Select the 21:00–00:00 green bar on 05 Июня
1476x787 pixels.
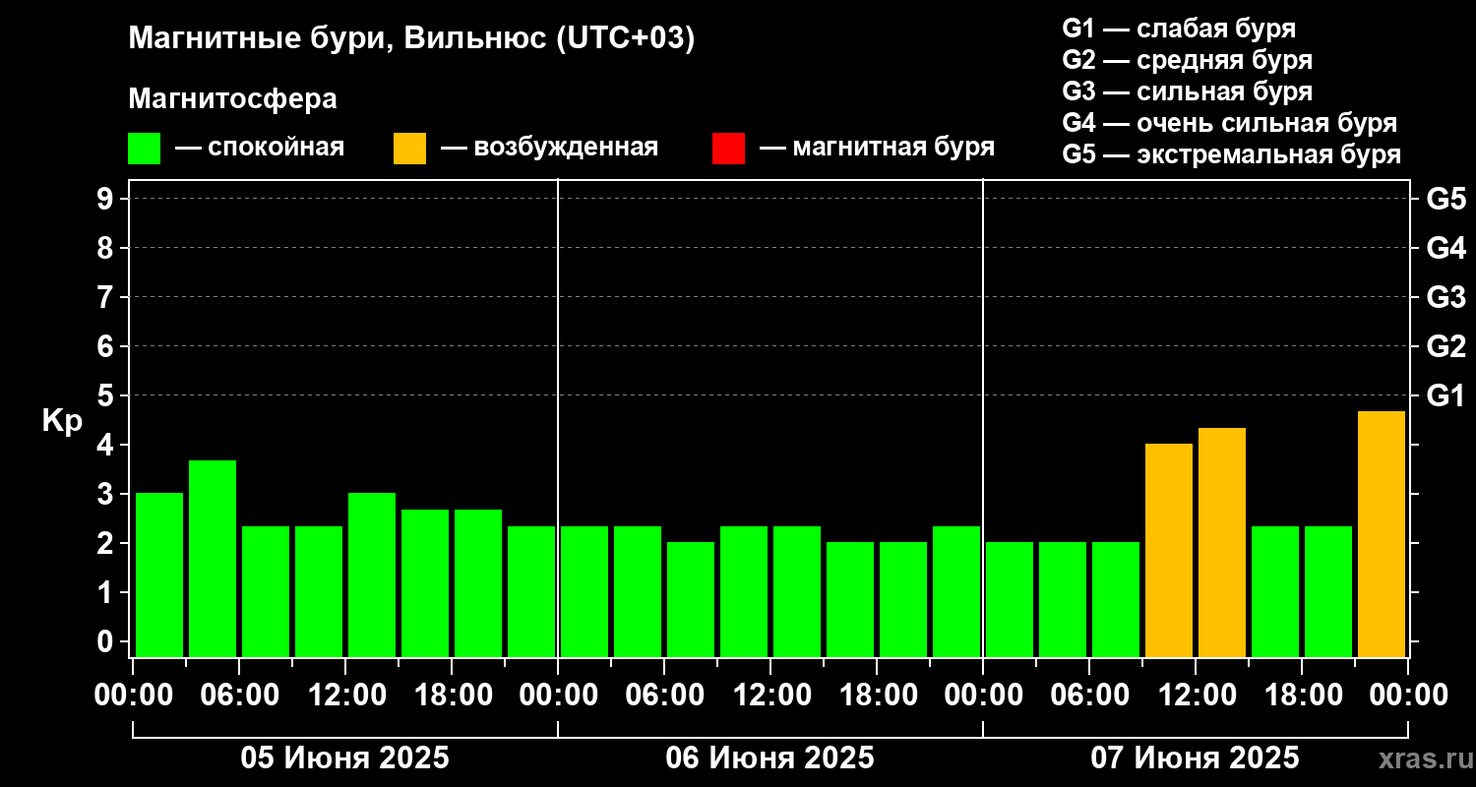(531, 591)
